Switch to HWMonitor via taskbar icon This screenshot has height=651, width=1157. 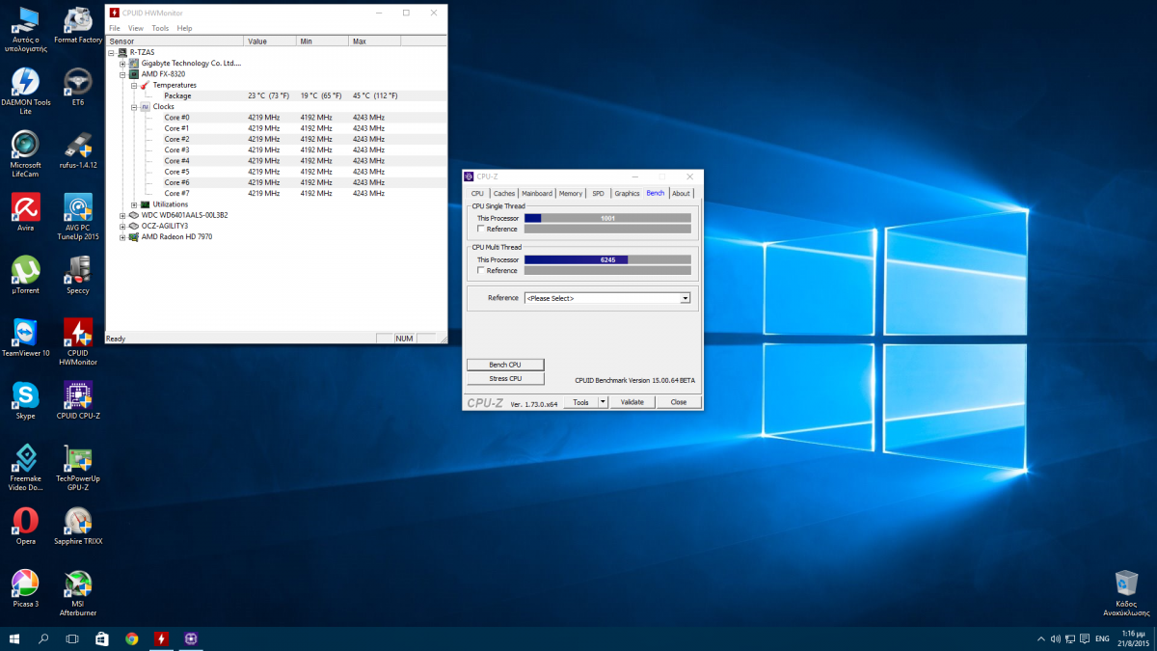coord(161,638)
